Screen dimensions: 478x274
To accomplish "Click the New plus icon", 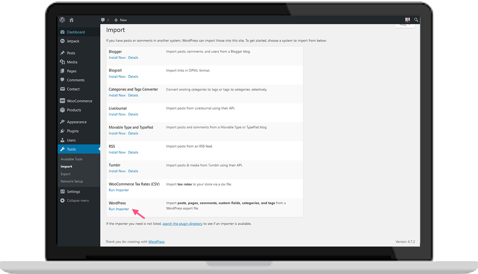I will pos(116,20).
